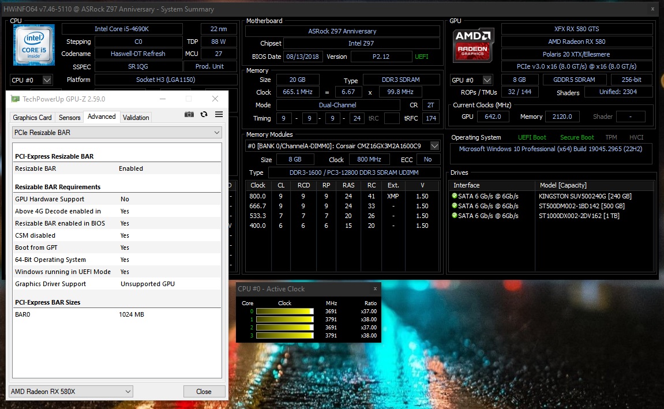Image resolution: width=664 pixels, height=409 pixels.
Task: Click the BIOS date 08/13/2018 field
Action: 302,57
